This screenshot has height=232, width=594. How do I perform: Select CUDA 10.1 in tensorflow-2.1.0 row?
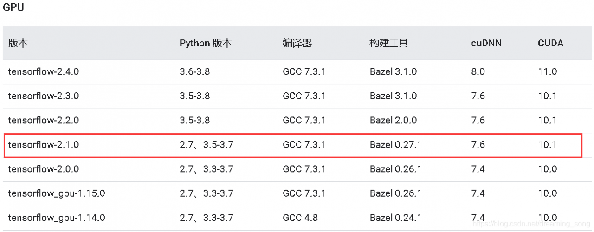(548, 145)
